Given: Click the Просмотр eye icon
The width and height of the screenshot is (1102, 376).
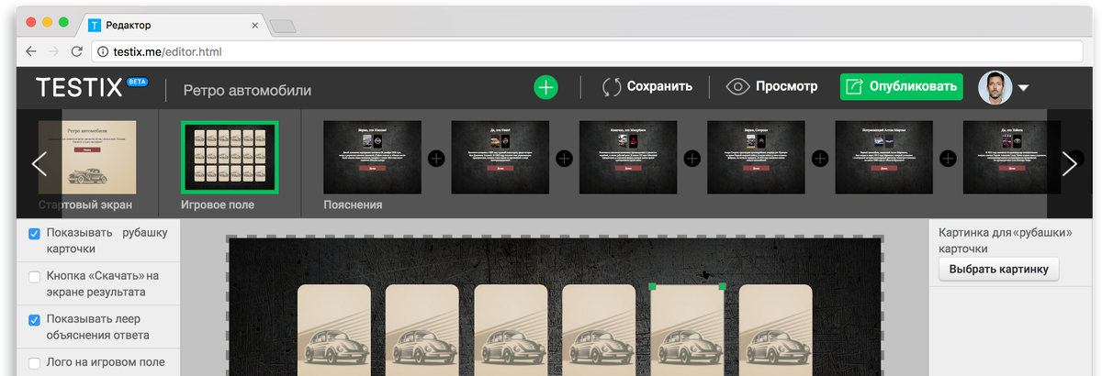Looking at the screenshot, I should 737,87.
